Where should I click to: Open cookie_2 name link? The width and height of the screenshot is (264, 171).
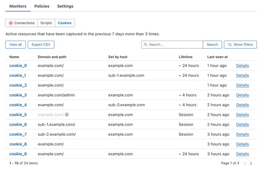[x=18, y=85]
